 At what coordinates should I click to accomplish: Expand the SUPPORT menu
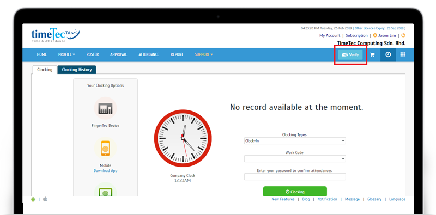(x=203, y=54)
